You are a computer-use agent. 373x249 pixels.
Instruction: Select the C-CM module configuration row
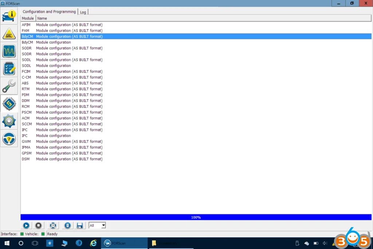(196, 77)
